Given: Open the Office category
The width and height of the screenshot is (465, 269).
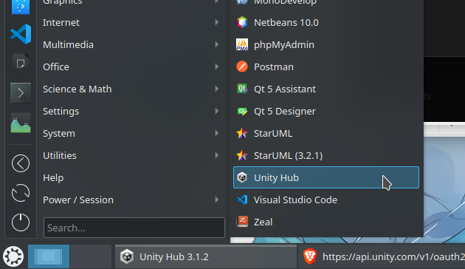Looking at the screenshot, I should coord(131,67).
